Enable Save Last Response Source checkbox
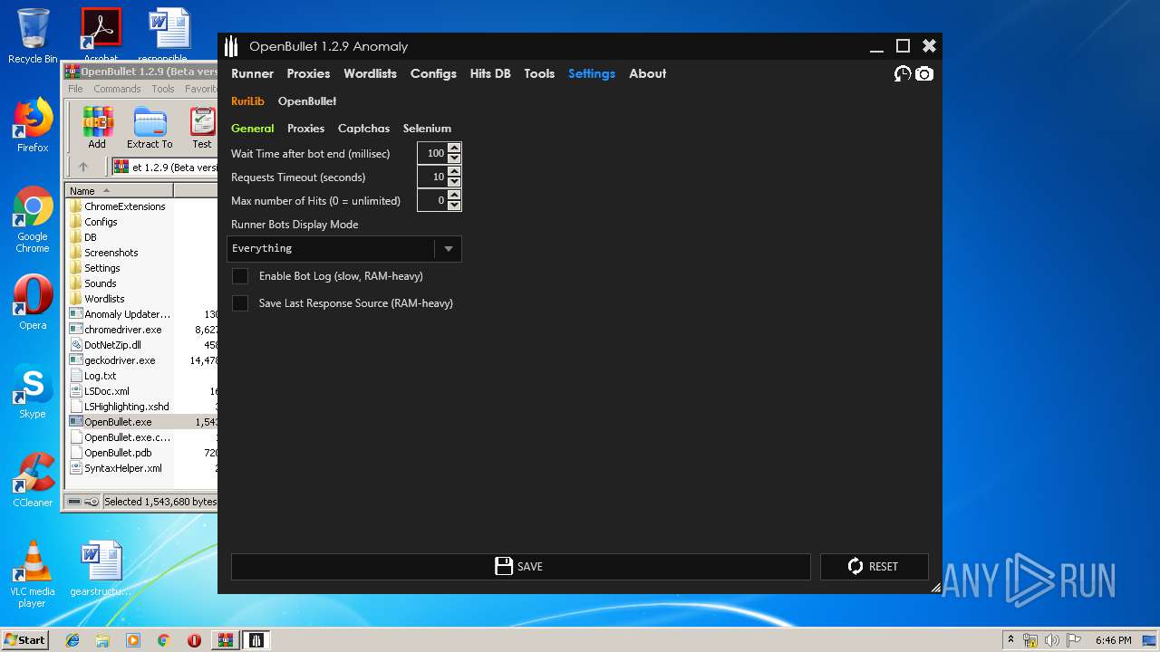The width and height of the screenshot is (1160, 652). coord(240,303)
